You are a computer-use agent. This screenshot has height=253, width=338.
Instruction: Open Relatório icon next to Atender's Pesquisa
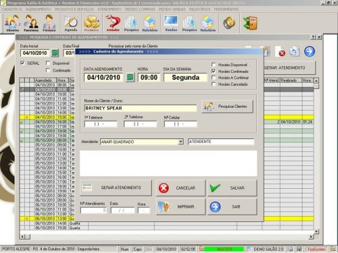click(150, 24)
